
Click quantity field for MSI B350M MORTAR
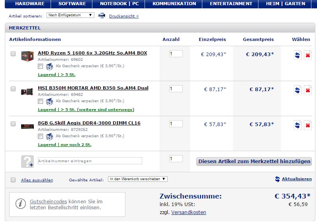[x=176, y=89]
